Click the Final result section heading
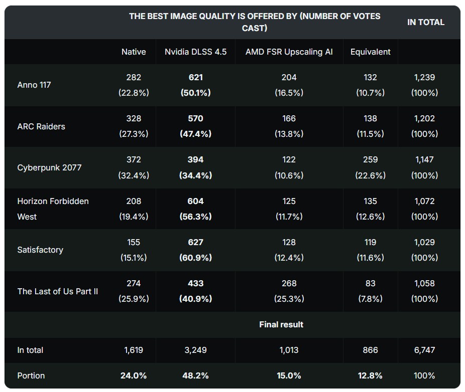The width and height of the screenshot is (465, 392). [281, 324]
